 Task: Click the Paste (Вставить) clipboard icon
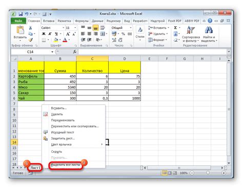coord(20,30)
